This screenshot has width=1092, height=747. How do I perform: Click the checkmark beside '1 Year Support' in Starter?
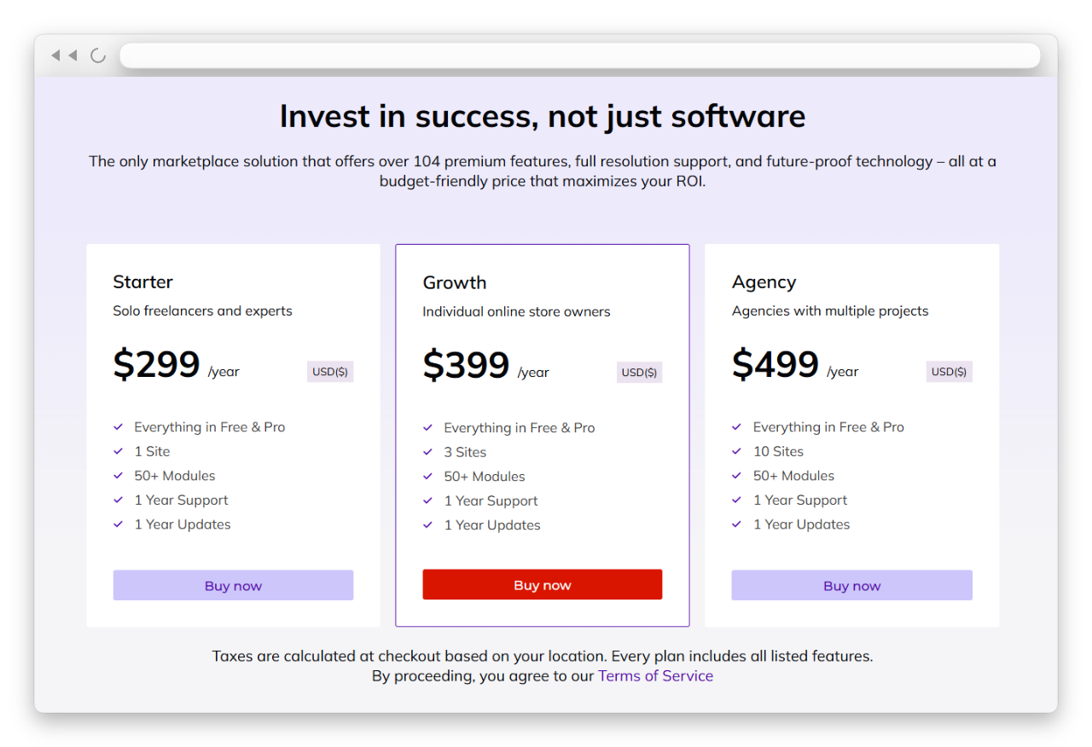(119, 501)
